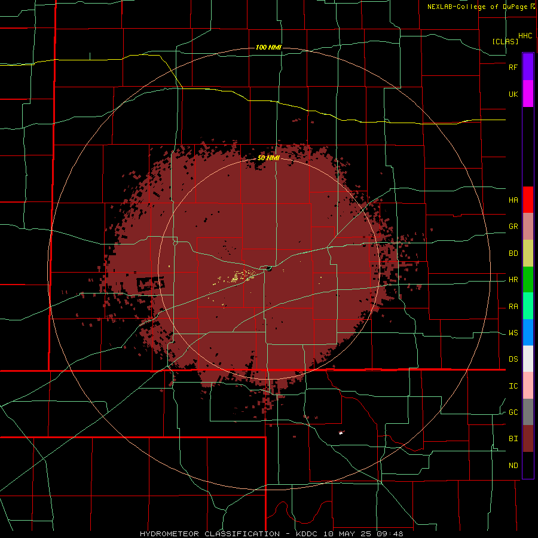Click the UK magenta legend swatch
Viewport: 538px width, 538px height.
(528, 94)
